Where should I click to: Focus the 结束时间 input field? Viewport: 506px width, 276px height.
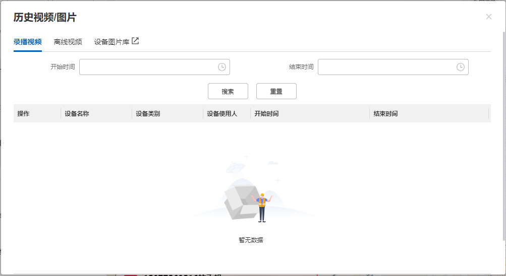point(393,67)
